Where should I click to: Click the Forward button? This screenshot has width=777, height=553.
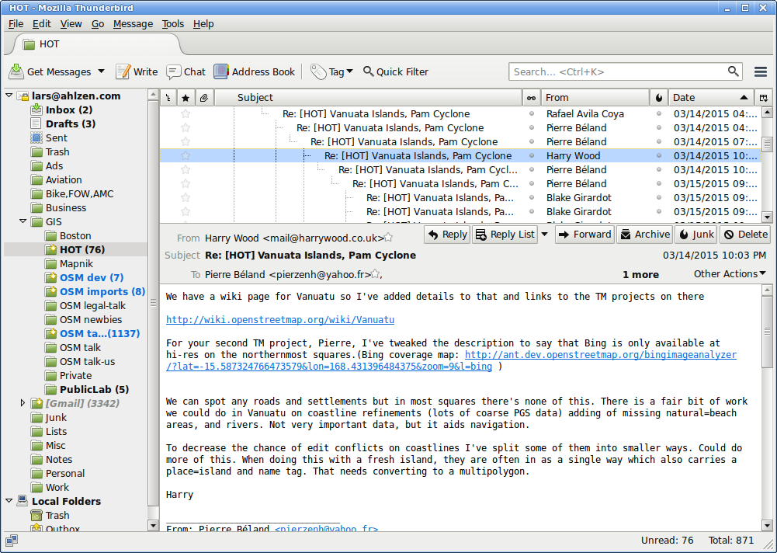584,235
